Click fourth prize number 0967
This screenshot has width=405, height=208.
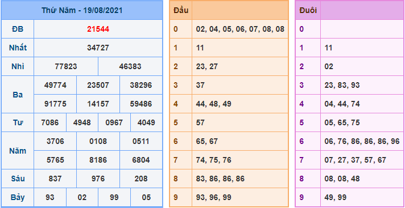pyautogui.click(x=114, y=122)
